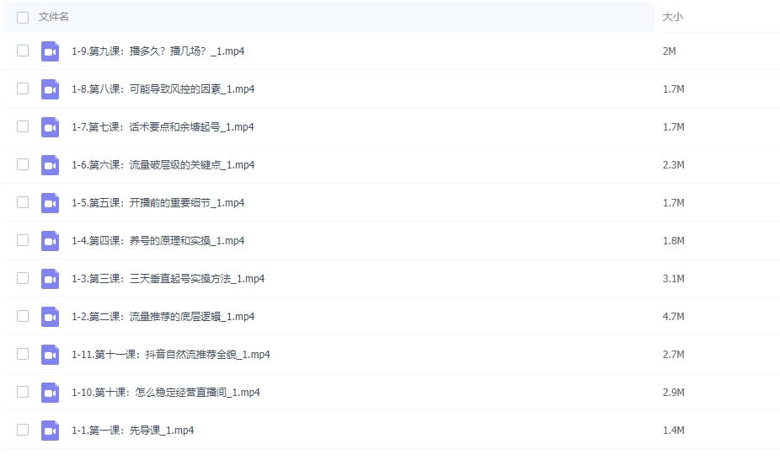
Task: Sort by the 文件名 column header
Action: coord(54,17)
